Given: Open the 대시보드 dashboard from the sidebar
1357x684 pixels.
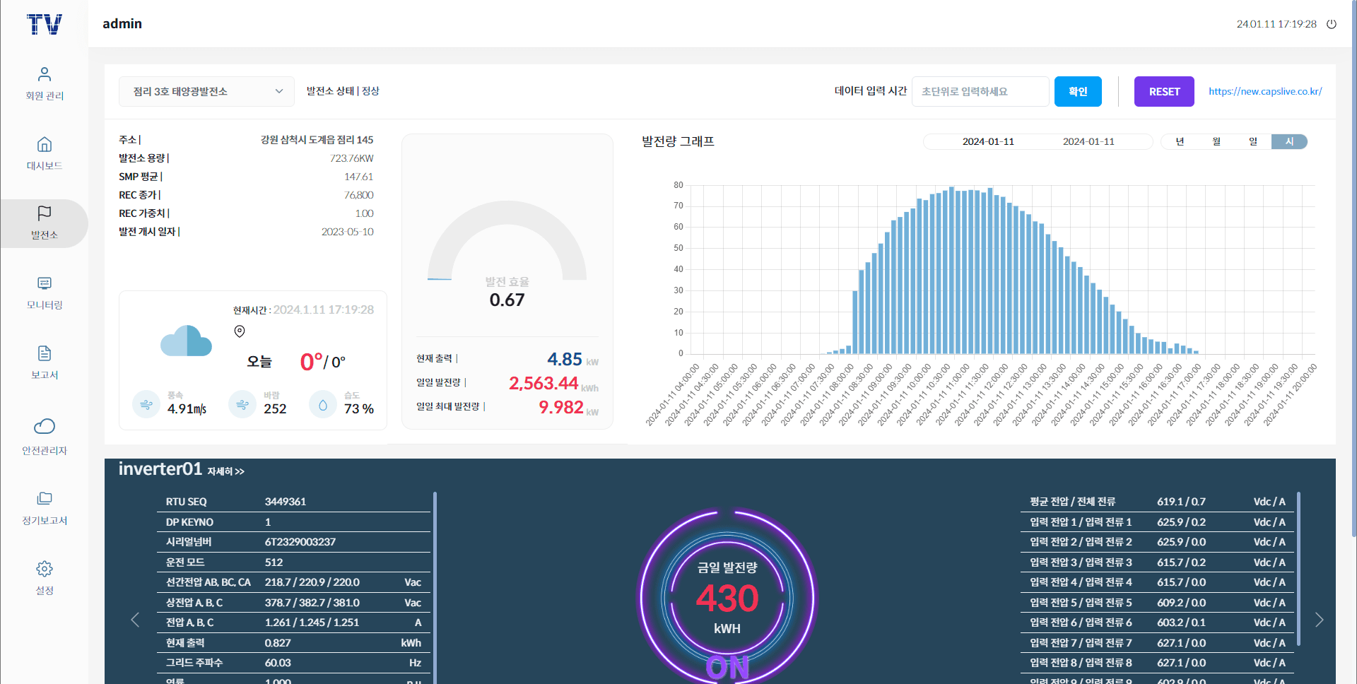Looking at the screenshot, I should pyautogui.click(x=44, y=152).
